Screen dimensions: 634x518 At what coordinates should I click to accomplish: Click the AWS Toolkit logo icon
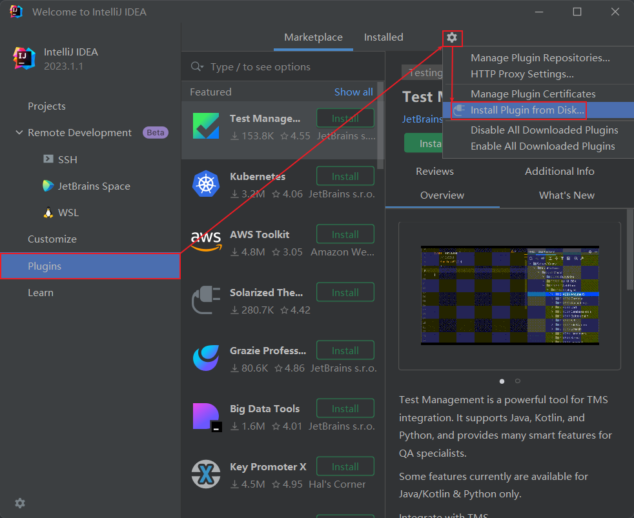206,241
